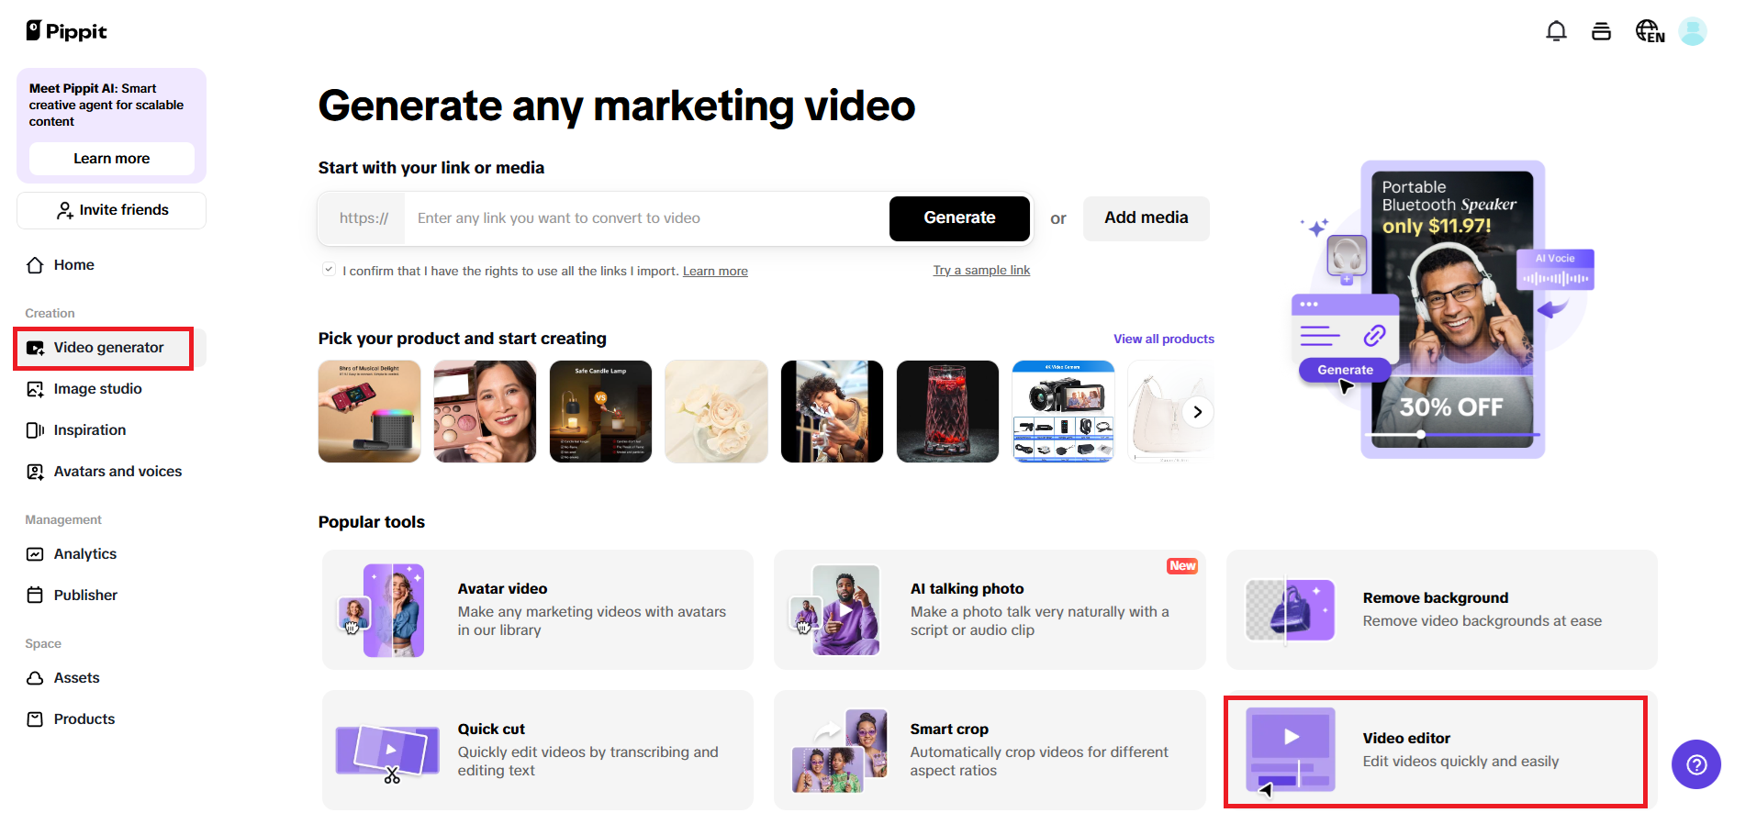Open the Learn more rights link
Image resolution: width=1745 pixels, height=813 pixels.
pyautogui.click(x=715, y=272)
